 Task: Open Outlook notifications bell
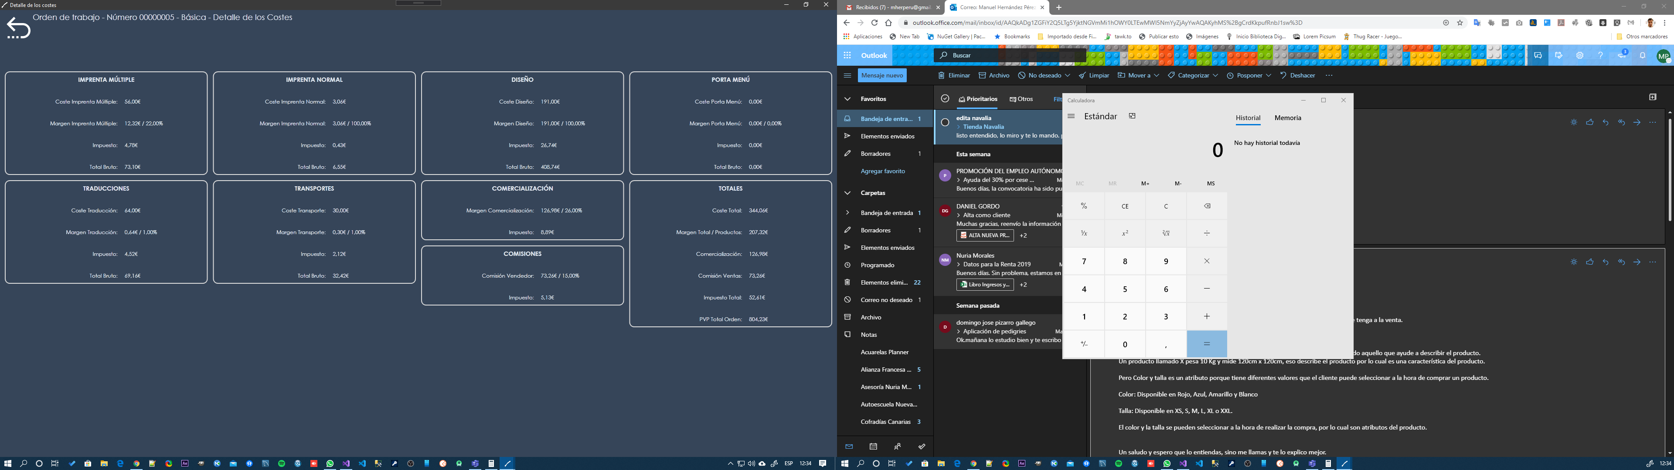pyautogui.click(x=1642, y=56)
